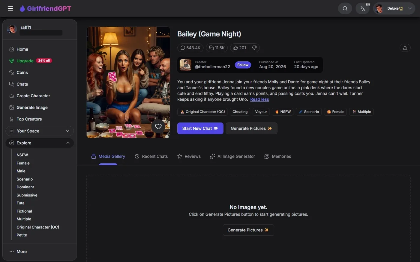Viewport: 420px width, 262px height.
Task: Click Start New Chat button
Action: pos(200,128)
